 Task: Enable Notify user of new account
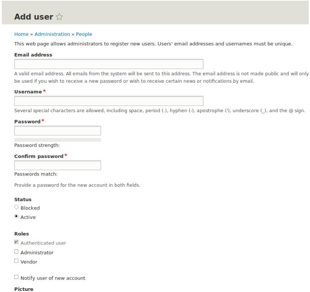pyautogui.click(x=16, y=277)
